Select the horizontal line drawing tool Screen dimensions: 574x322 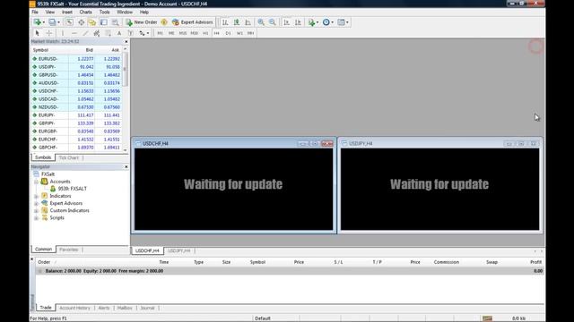tap(74, 33)
